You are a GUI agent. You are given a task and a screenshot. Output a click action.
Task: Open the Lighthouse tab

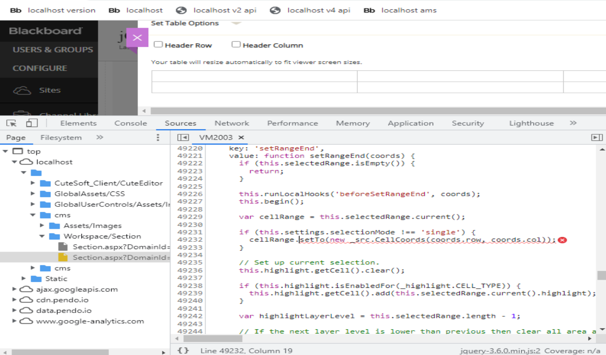coord(531,123)
